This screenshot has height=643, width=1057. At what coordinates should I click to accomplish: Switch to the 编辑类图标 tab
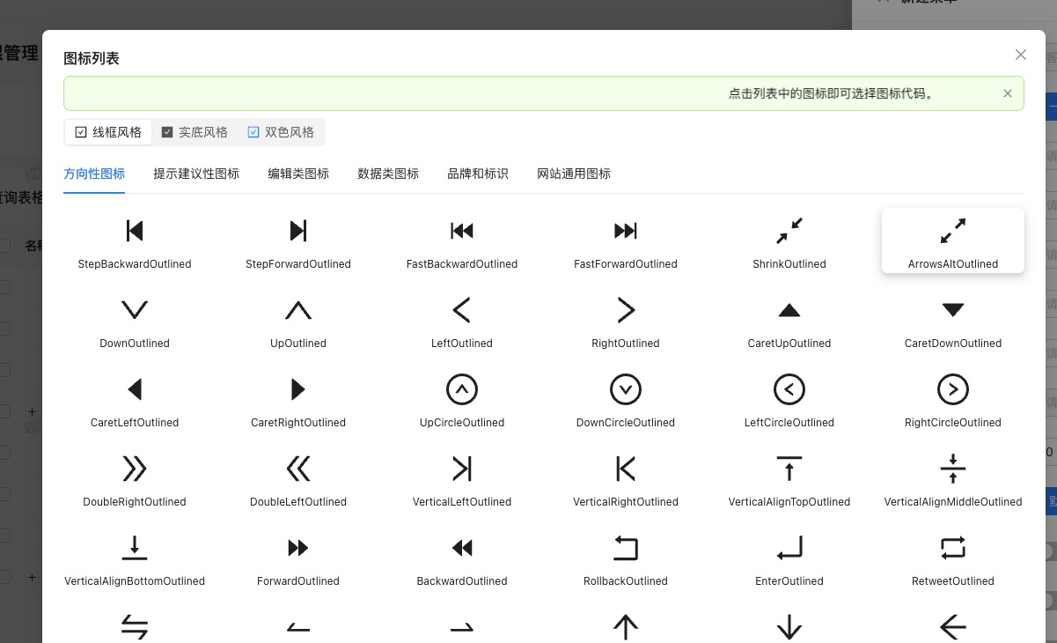coord(298,174)
